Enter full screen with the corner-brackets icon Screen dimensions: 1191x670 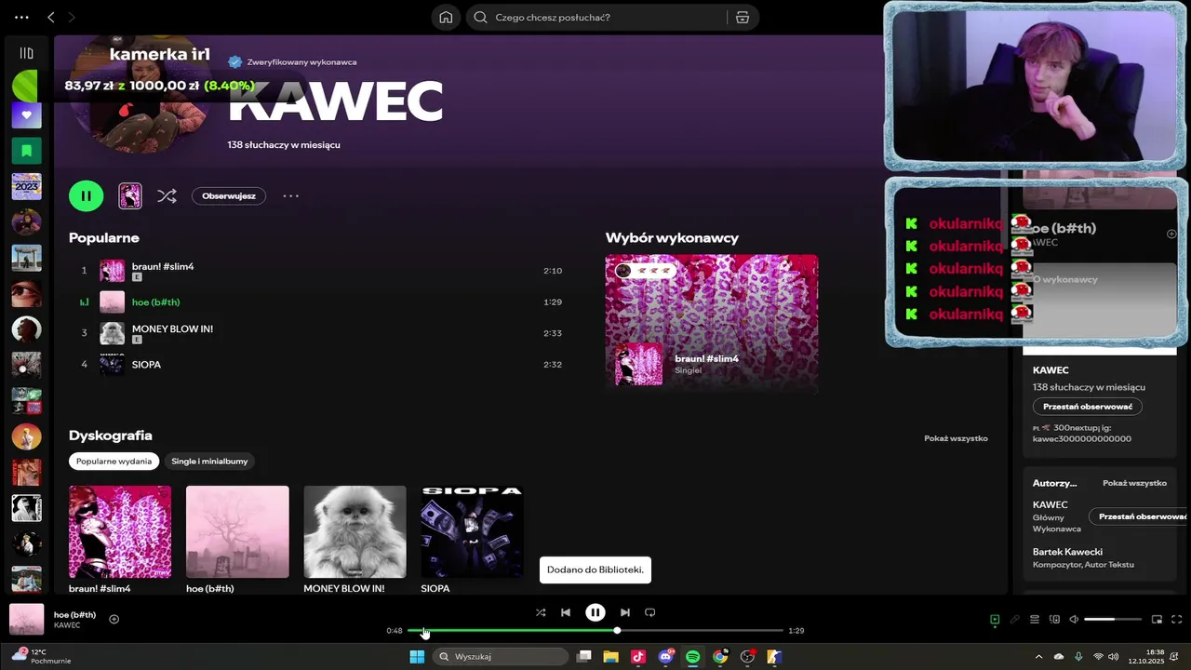click(x=1177, y=619)
